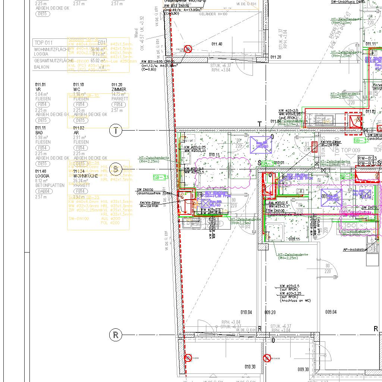Image resolution: width=382 pixels, height=382 pixels.
Task: Click the red dashed shaft box near 011.01
Action: click(353, 123)
